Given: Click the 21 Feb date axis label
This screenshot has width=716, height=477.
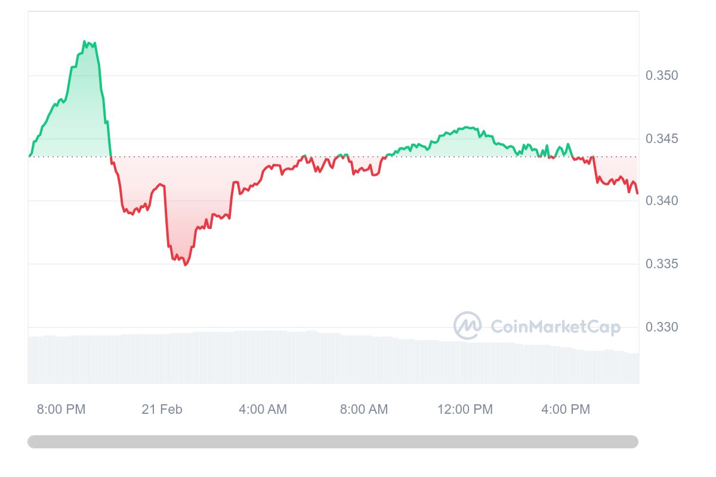Looking at the screenshot, I should point(162,410).
